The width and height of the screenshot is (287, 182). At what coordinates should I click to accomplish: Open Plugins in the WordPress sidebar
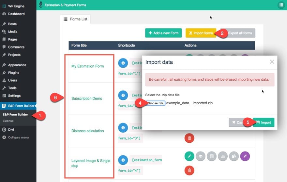13,72
